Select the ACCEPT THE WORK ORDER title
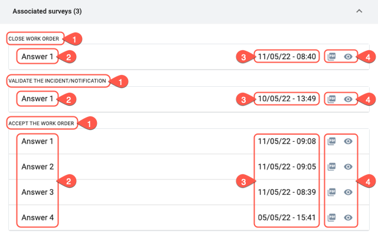The image size is (378, 241). [41, 123]
